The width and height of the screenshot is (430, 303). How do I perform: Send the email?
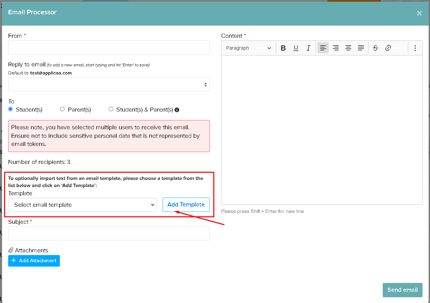[x=402, y=290]
